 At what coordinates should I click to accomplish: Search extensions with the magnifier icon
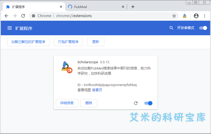coord(171,28)
